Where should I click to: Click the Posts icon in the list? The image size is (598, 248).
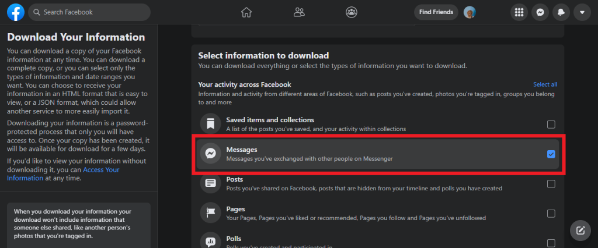[x=210, y=183]
